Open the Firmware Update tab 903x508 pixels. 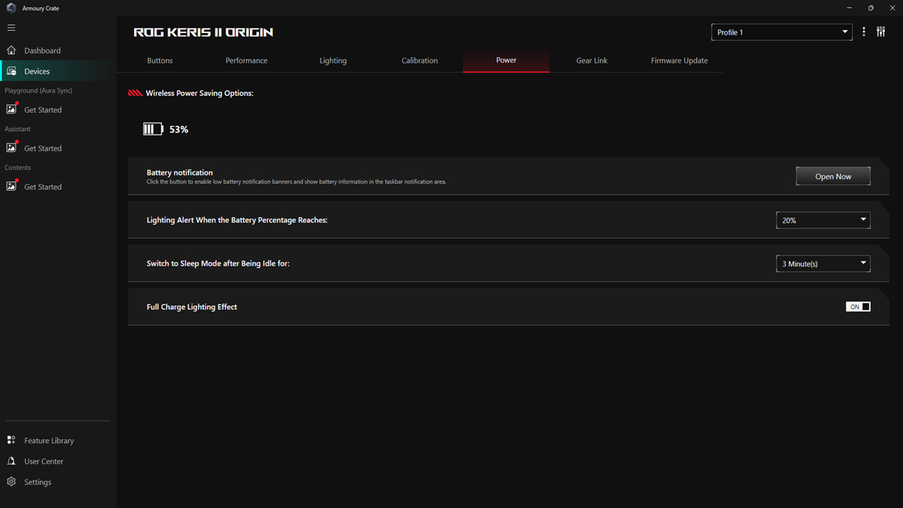[679, 60]
